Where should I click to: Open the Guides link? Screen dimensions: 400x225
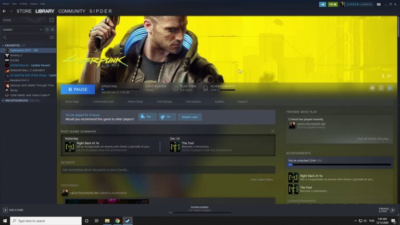click(x=219, y=102)
